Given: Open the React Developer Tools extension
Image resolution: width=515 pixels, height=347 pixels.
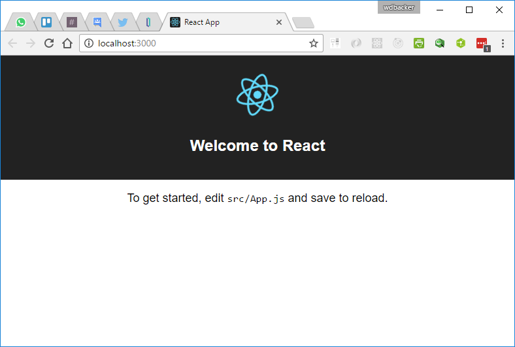Looking at the screenshot, I should click(x=377, y=43).
